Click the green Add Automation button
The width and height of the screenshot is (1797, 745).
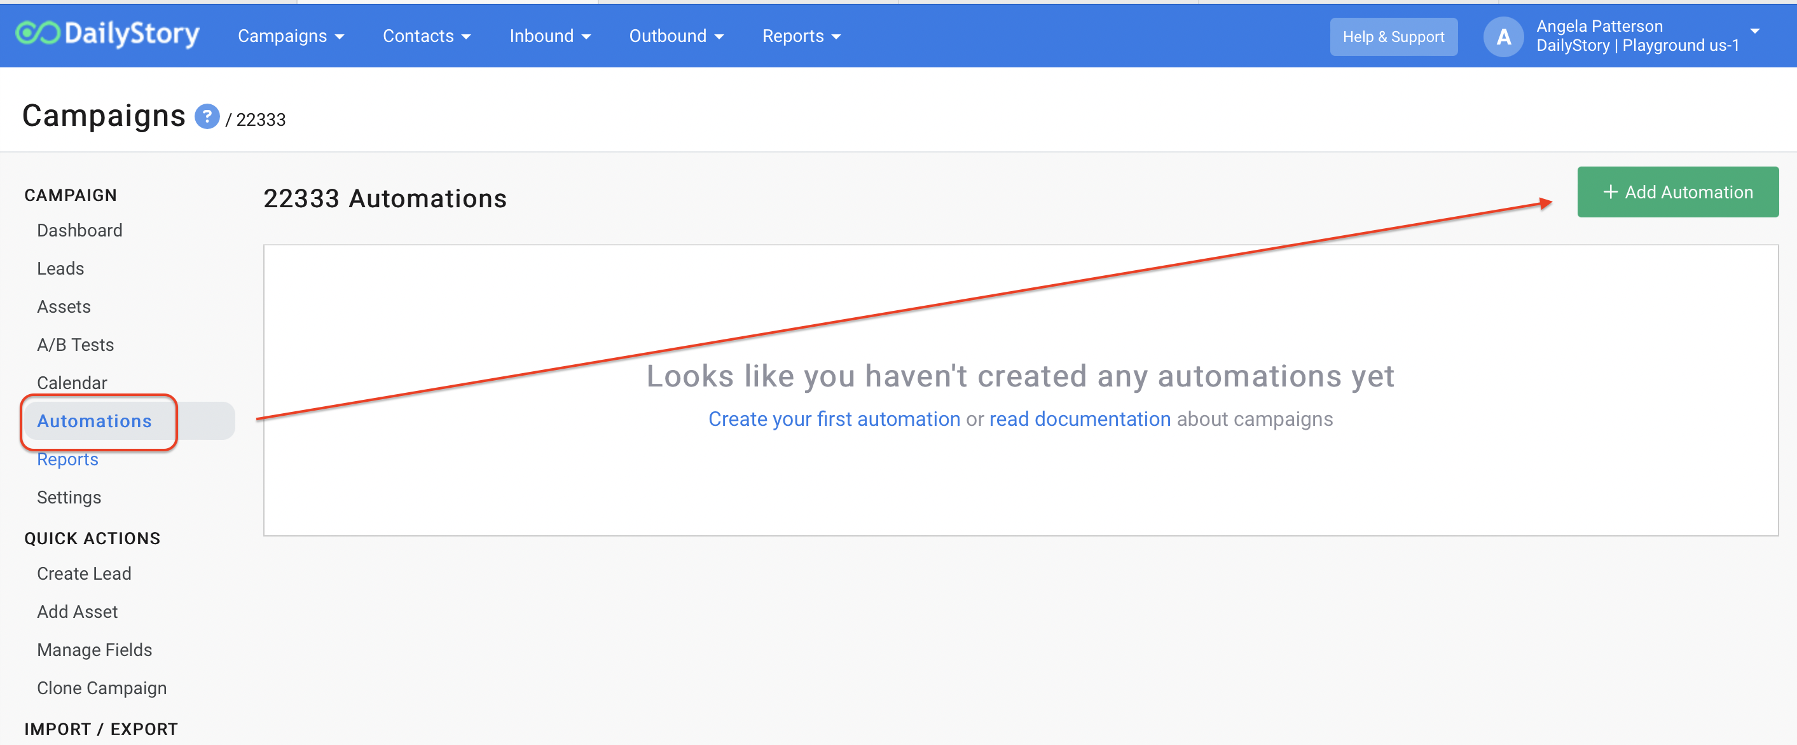click(x=1677, y=192)
